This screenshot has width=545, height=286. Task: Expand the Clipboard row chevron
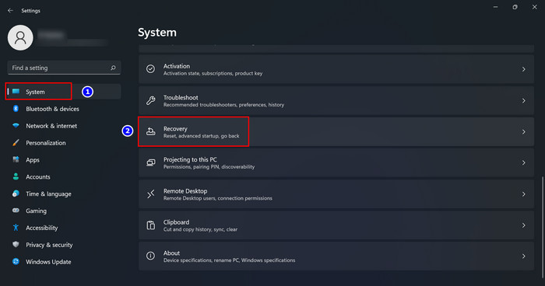523,225
